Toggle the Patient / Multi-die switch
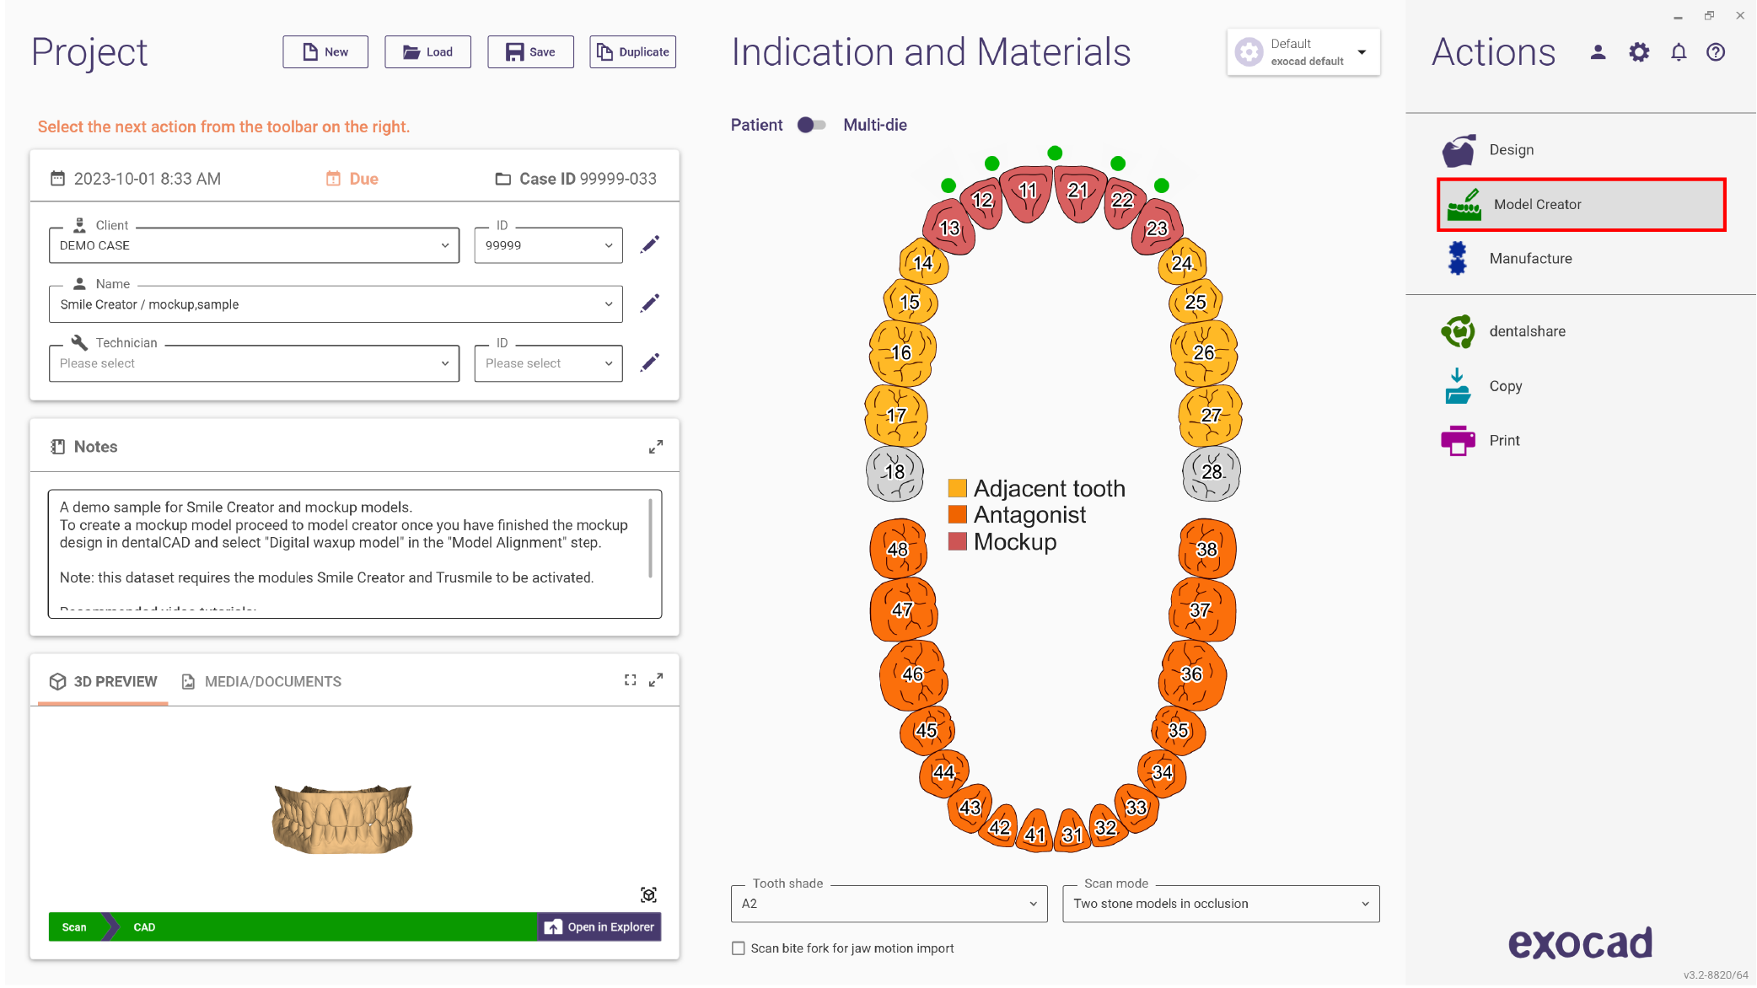Image resolution: width=1757 pixels, height=988 pixels. [811, 125]
